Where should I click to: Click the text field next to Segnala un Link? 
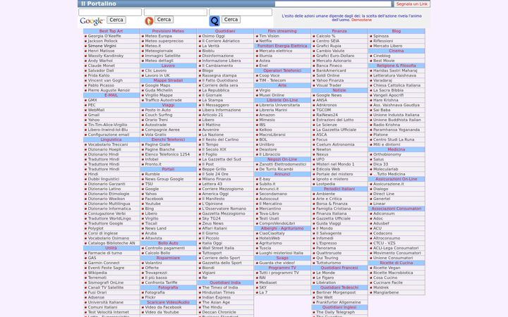tap(333, 4)
